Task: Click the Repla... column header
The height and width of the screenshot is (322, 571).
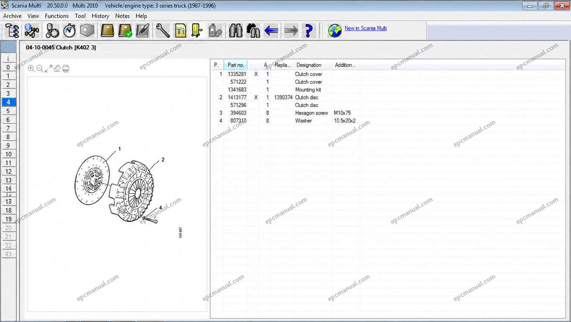Action: [283, 65]
